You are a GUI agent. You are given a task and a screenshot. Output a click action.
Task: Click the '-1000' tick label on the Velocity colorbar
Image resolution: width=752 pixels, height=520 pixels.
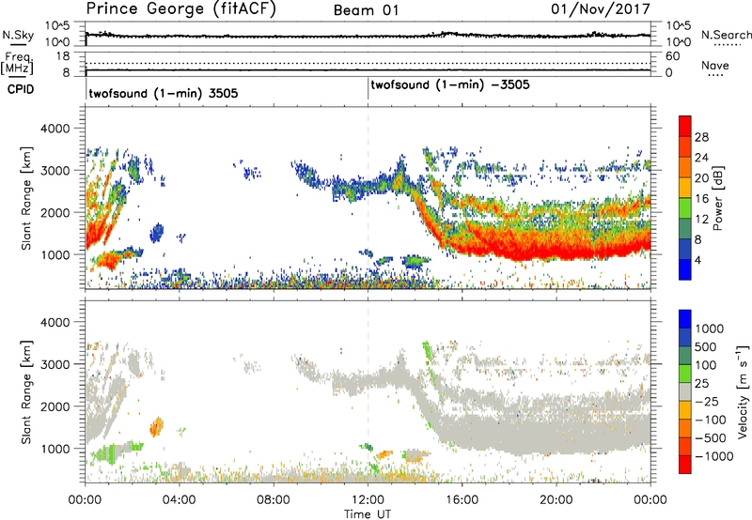coord(713,456)
